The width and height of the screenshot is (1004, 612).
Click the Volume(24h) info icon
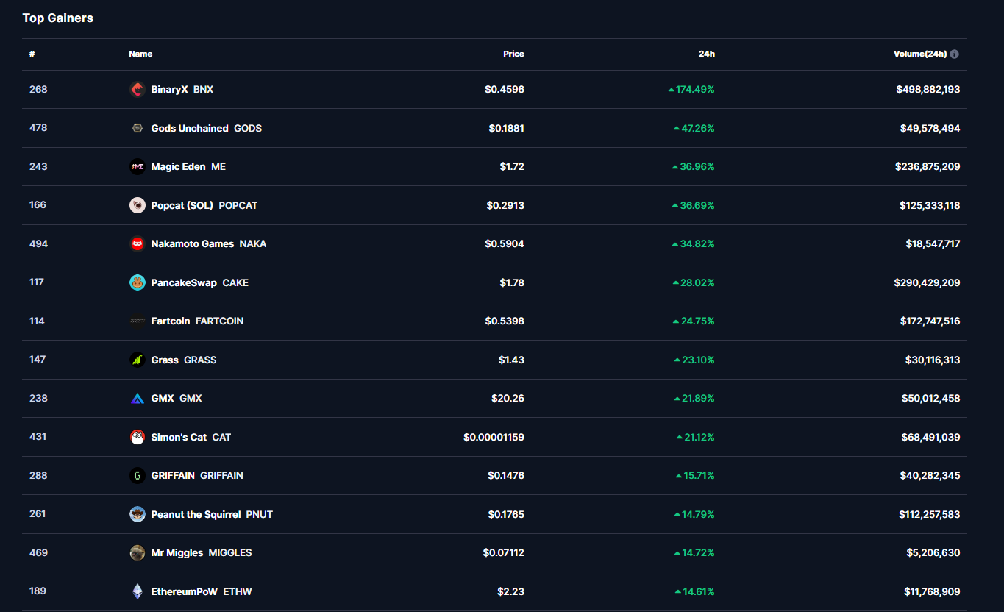click(x=954, y=54)
